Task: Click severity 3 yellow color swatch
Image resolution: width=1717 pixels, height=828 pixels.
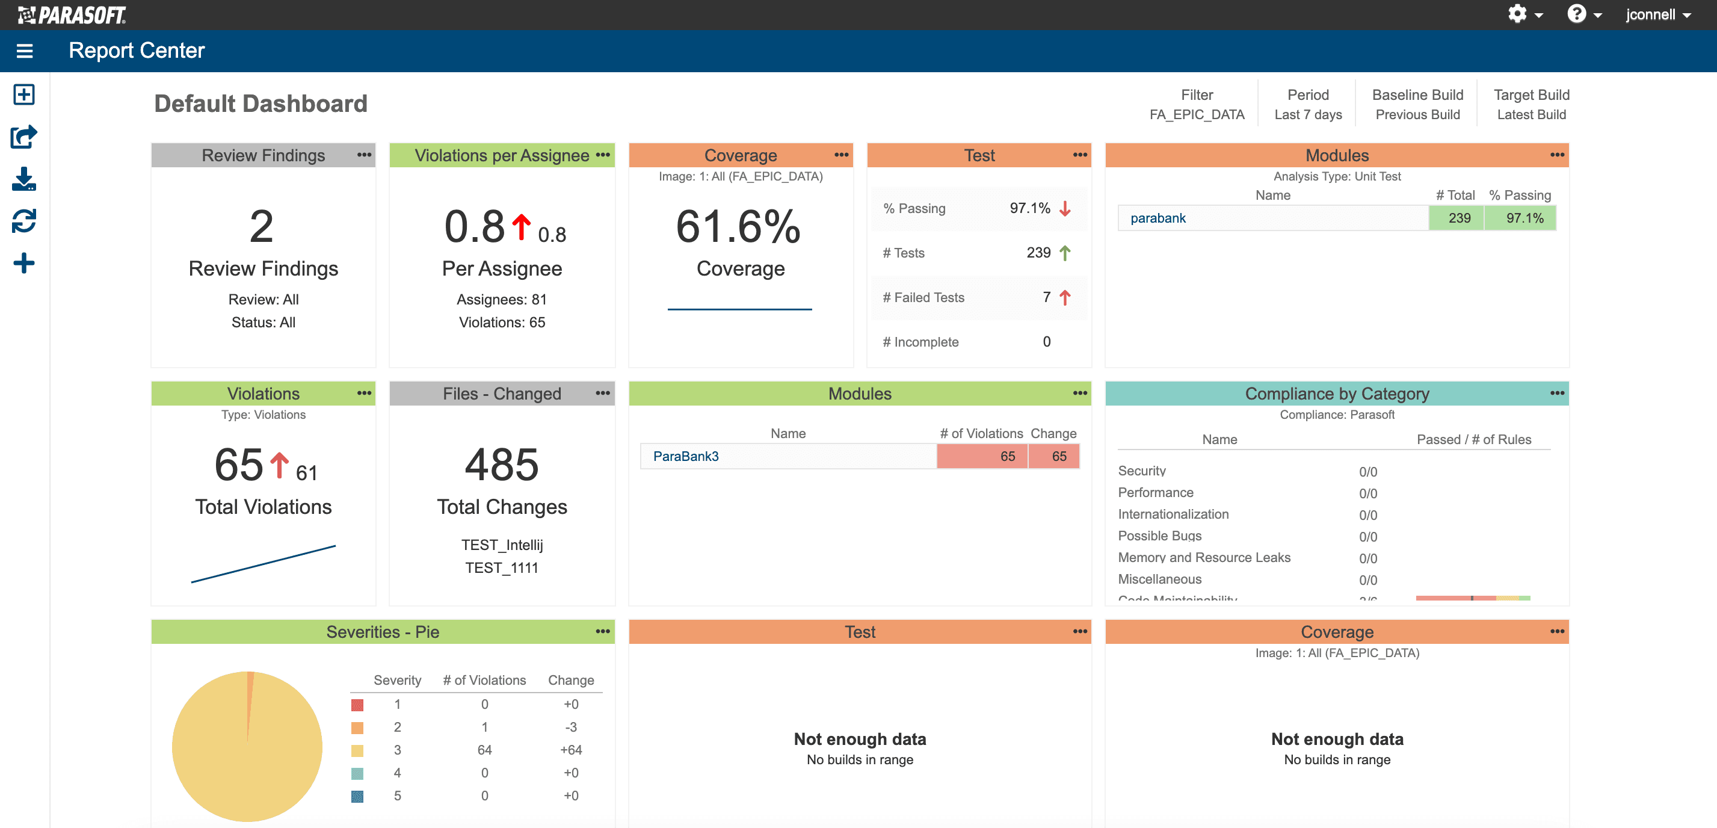Action: coord(357,750)
